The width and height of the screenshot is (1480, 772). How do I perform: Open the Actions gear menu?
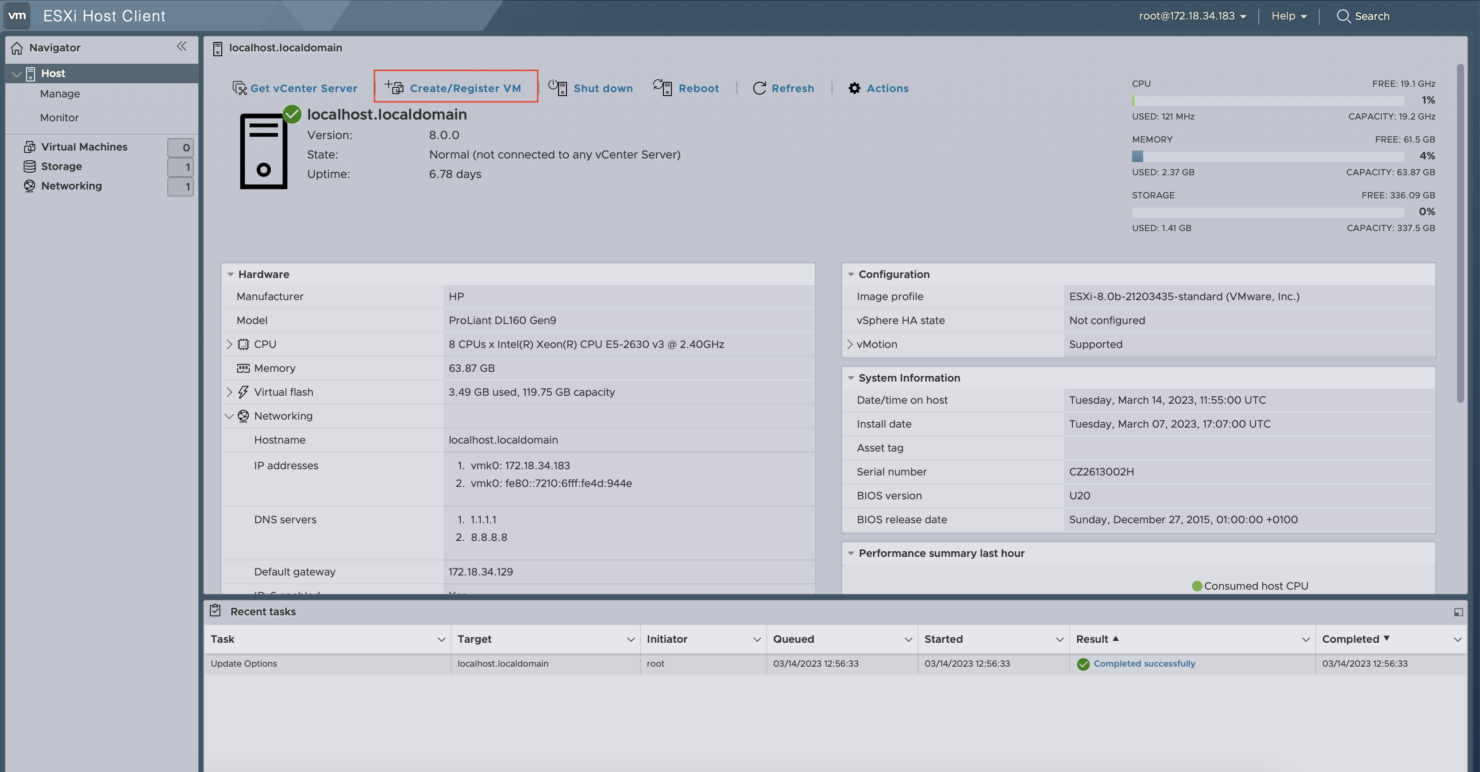(854, 88)
